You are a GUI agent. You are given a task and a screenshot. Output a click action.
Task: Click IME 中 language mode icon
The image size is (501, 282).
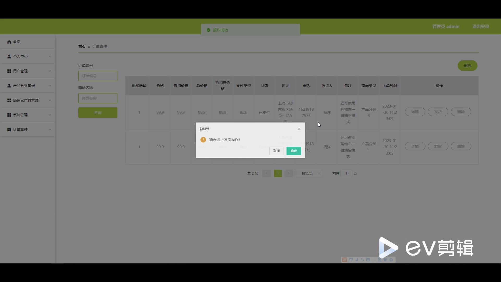point(351,260)
